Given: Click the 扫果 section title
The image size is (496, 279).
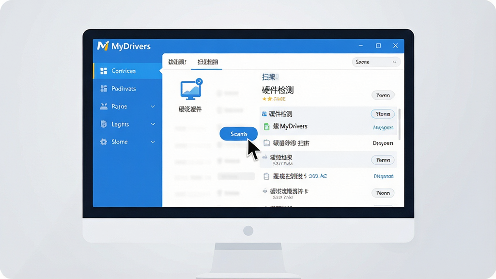Looking at the screenshot, I should [269, 77].
